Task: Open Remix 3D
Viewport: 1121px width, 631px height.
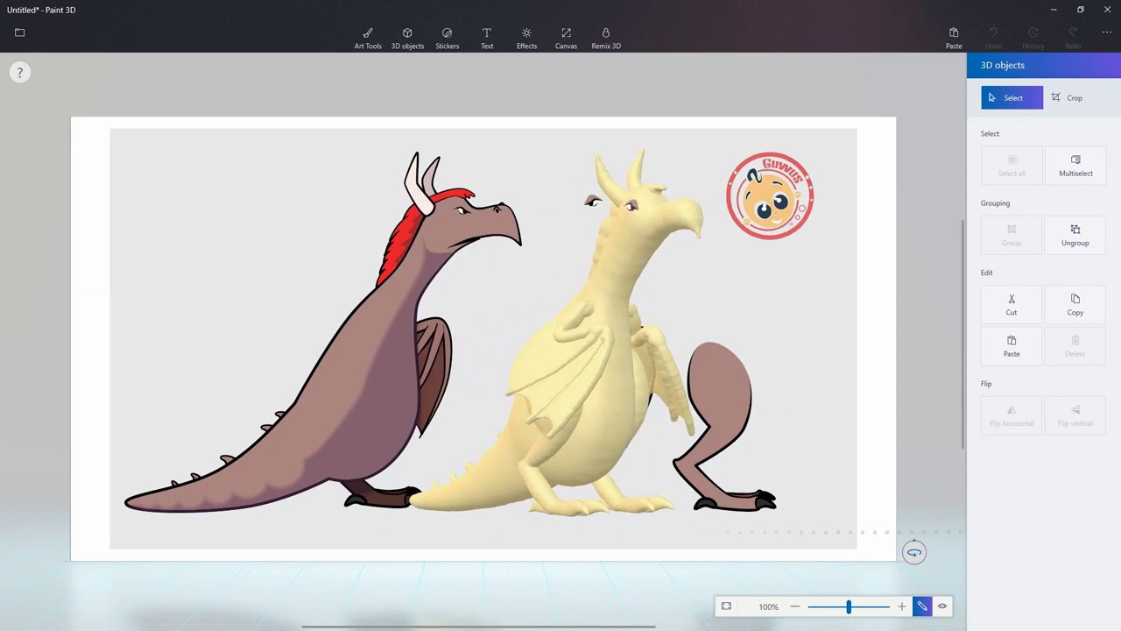Action: pos(606,39)
